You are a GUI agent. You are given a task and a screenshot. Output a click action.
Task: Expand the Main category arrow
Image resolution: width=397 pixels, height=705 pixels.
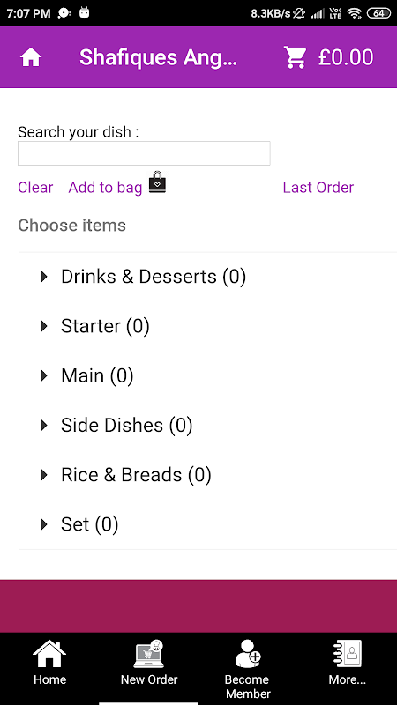(x=43, y=375)
